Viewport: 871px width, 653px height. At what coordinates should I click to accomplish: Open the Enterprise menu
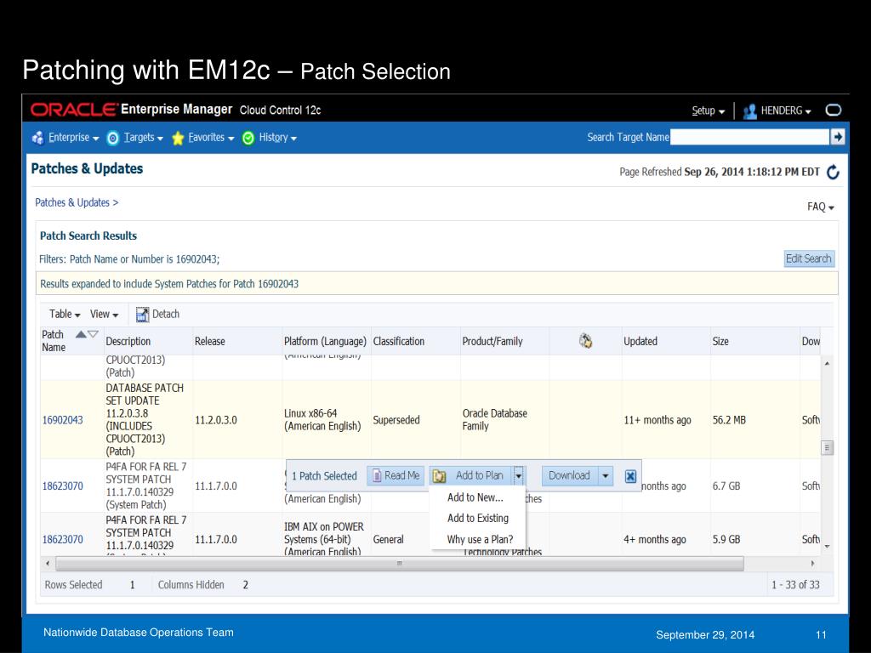[73, 138]
